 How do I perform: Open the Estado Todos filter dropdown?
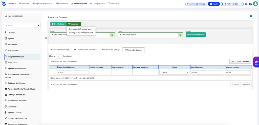(174, 72)
